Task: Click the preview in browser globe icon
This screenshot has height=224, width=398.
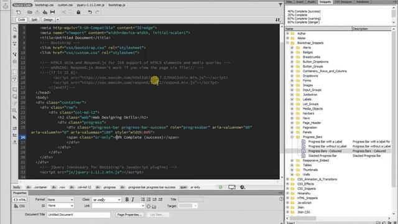Action: pos(243,187)
